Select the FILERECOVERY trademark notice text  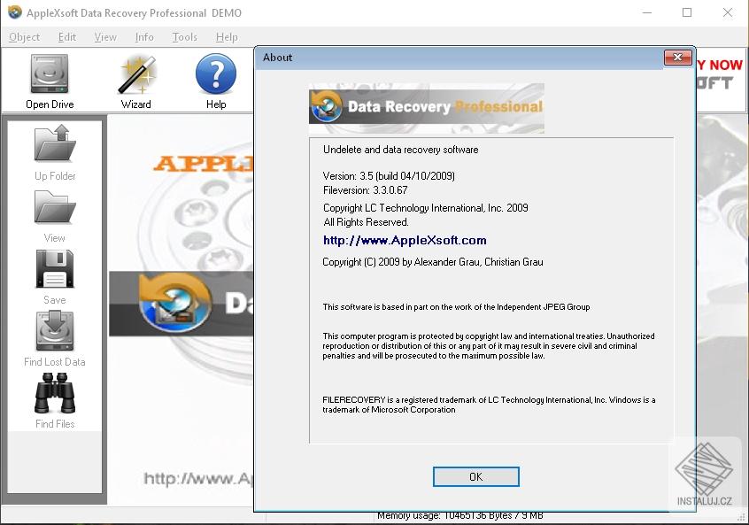coord(489,405)
